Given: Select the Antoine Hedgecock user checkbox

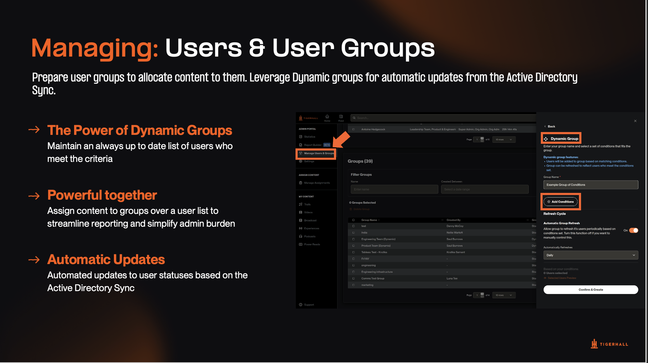Looking at the screenshot, I should point(354,129).
